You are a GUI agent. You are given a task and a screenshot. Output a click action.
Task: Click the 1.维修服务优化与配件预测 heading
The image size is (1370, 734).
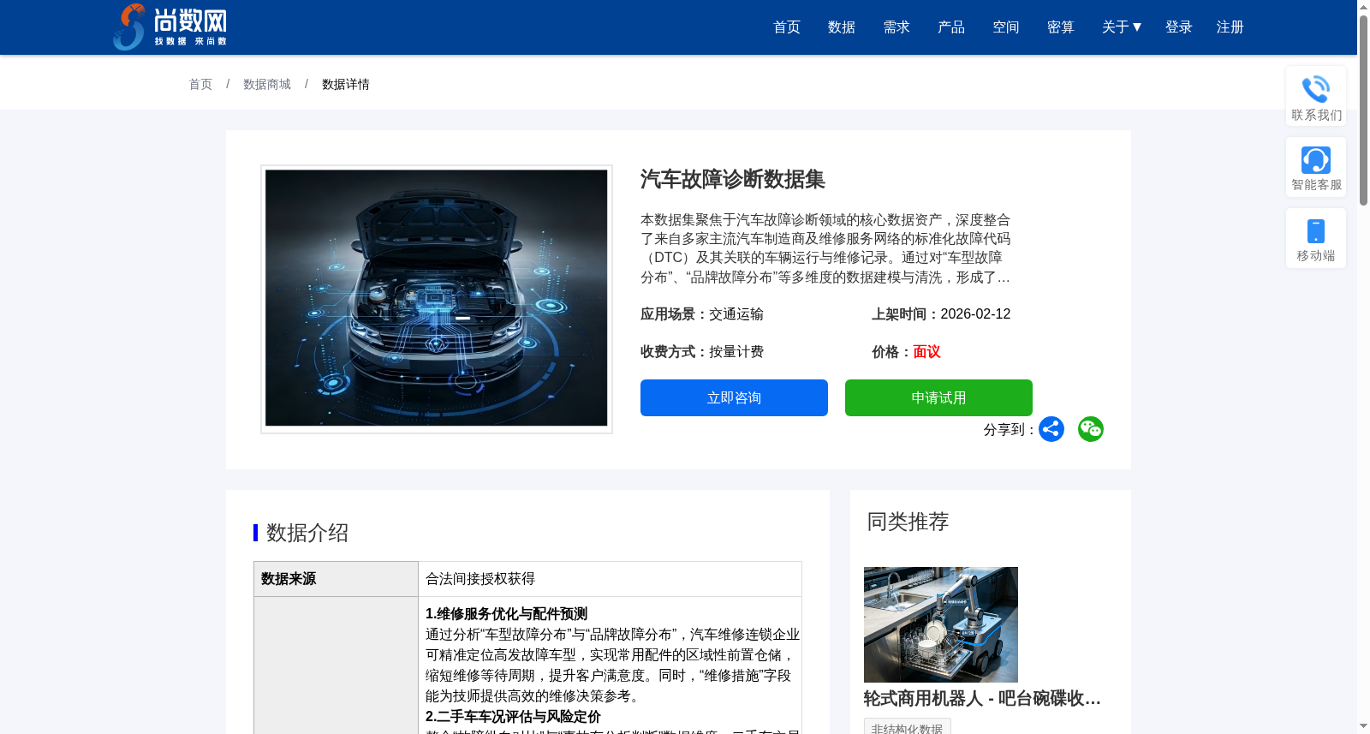[x=506, y=614]
